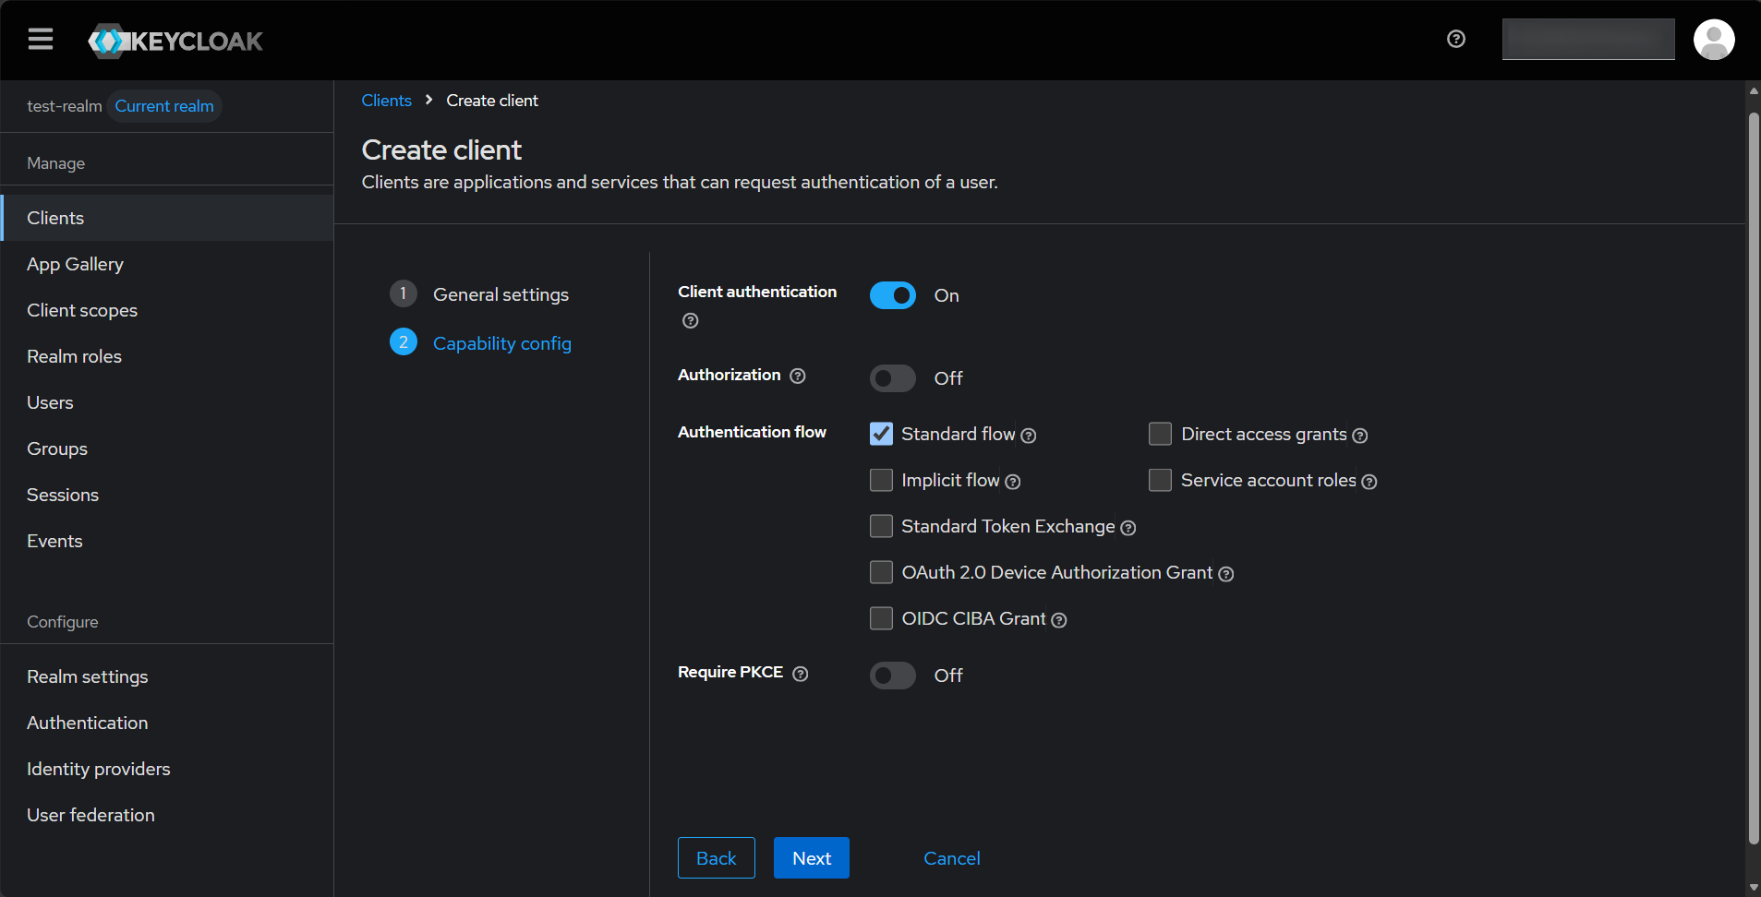1761x897 pixels.
Task: Turn off Client authentication switch
Action: coord(893,295)
